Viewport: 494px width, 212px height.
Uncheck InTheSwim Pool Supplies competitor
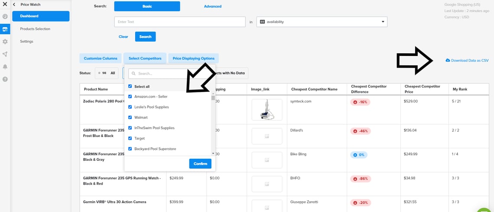pyautogui.click(x=130, y=128)
